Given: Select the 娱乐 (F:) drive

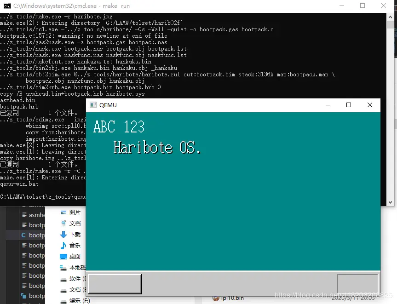Looking at the screenshot, I should click(x=75, y=301).
